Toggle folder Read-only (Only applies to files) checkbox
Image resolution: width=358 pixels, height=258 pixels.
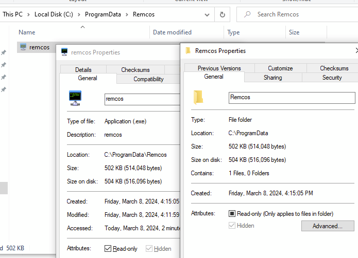(232, 213)
